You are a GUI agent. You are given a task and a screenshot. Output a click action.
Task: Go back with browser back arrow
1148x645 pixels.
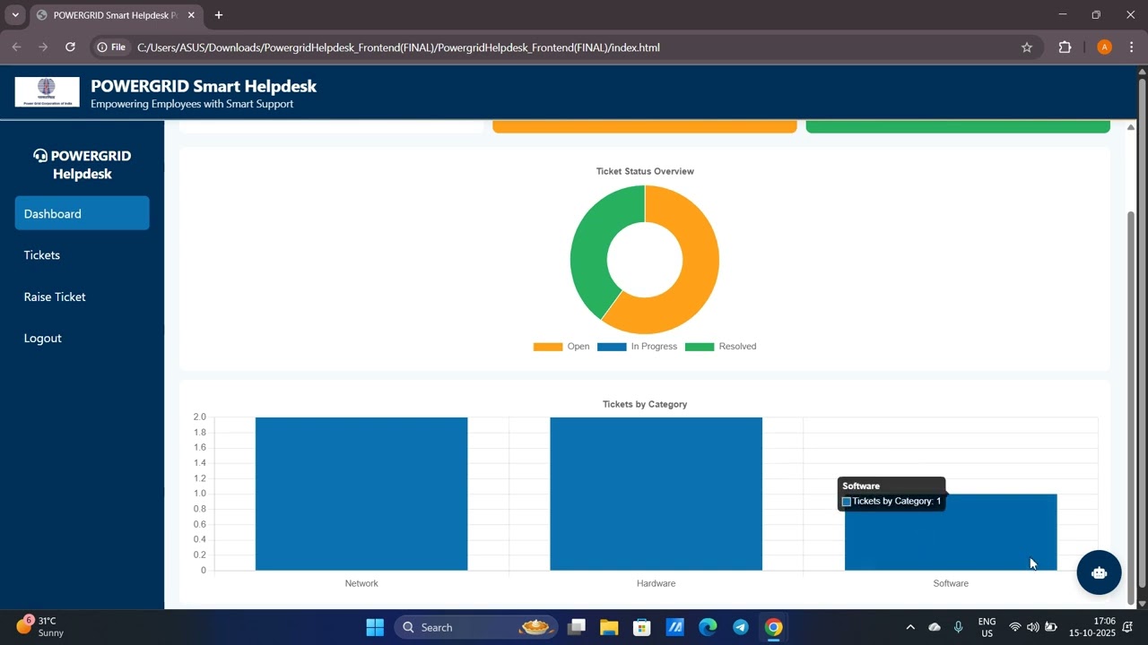point(16,47)
